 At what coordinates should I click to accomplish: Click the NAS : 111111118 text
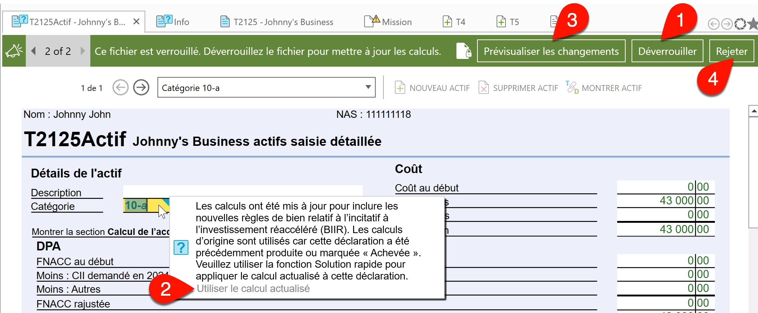tap(373, 115)
